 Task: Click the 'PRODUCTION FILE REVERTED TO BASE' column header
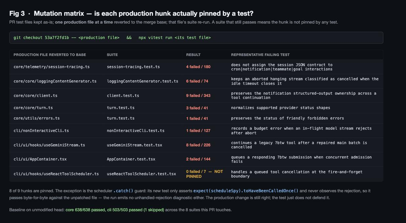pyautogui.click(x=50, y=55)
